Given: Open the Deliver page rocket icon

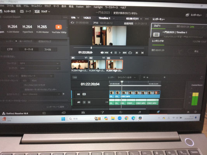Looking at the screenshot, I should point(158,112).
